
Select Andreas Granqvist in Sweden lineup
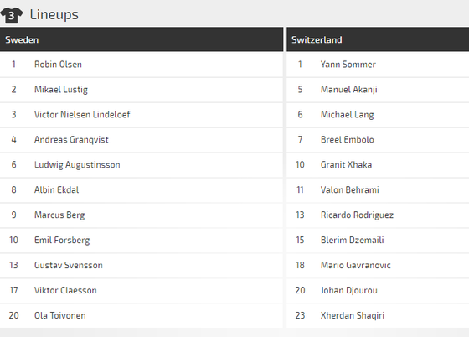(x=71, y=140)
